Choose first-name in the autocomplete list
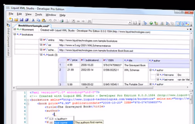 tap(61, 122)
